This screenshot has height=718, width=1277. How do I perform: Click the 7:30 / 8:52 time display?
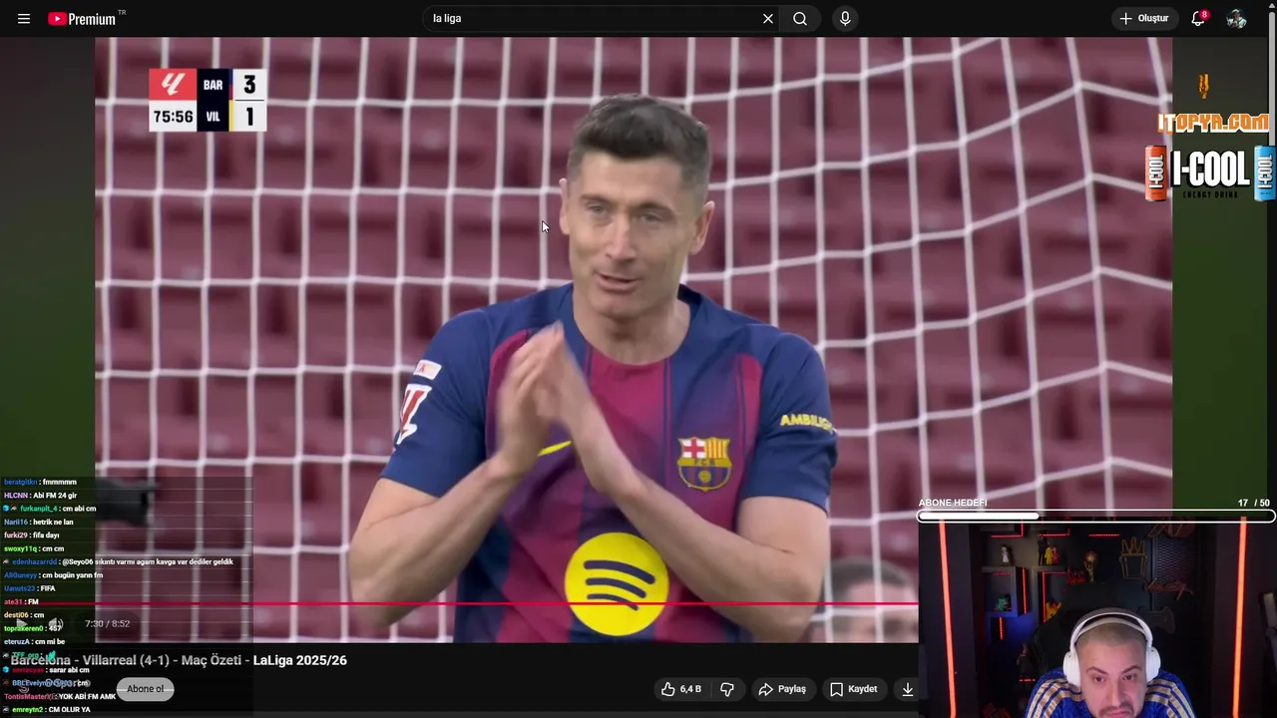108,624
